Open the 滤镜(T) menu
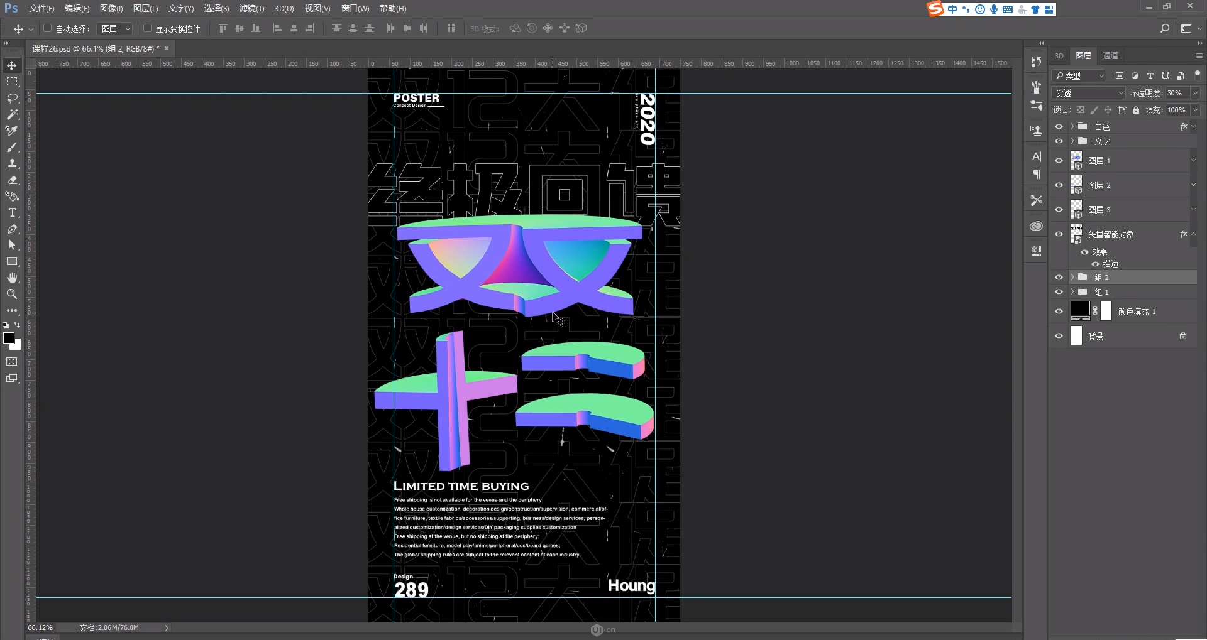Screen dimensions: 1207x640 251,8
